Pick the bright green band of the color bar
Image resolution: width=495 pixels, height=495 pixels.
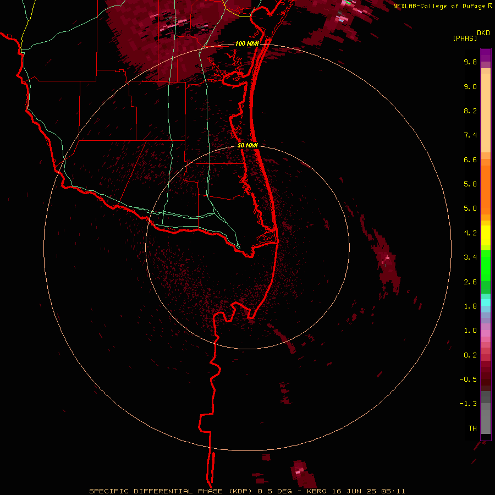click(486, 266)
